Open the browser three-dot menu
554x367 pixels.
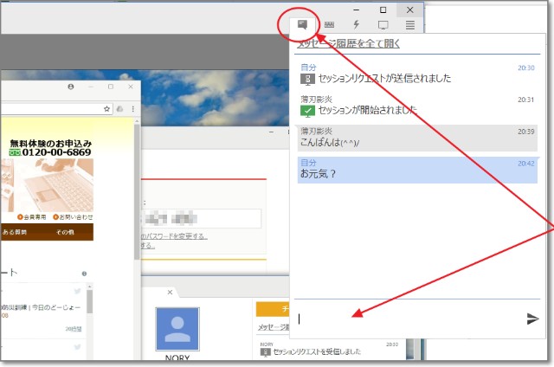[x=132, y=108]
